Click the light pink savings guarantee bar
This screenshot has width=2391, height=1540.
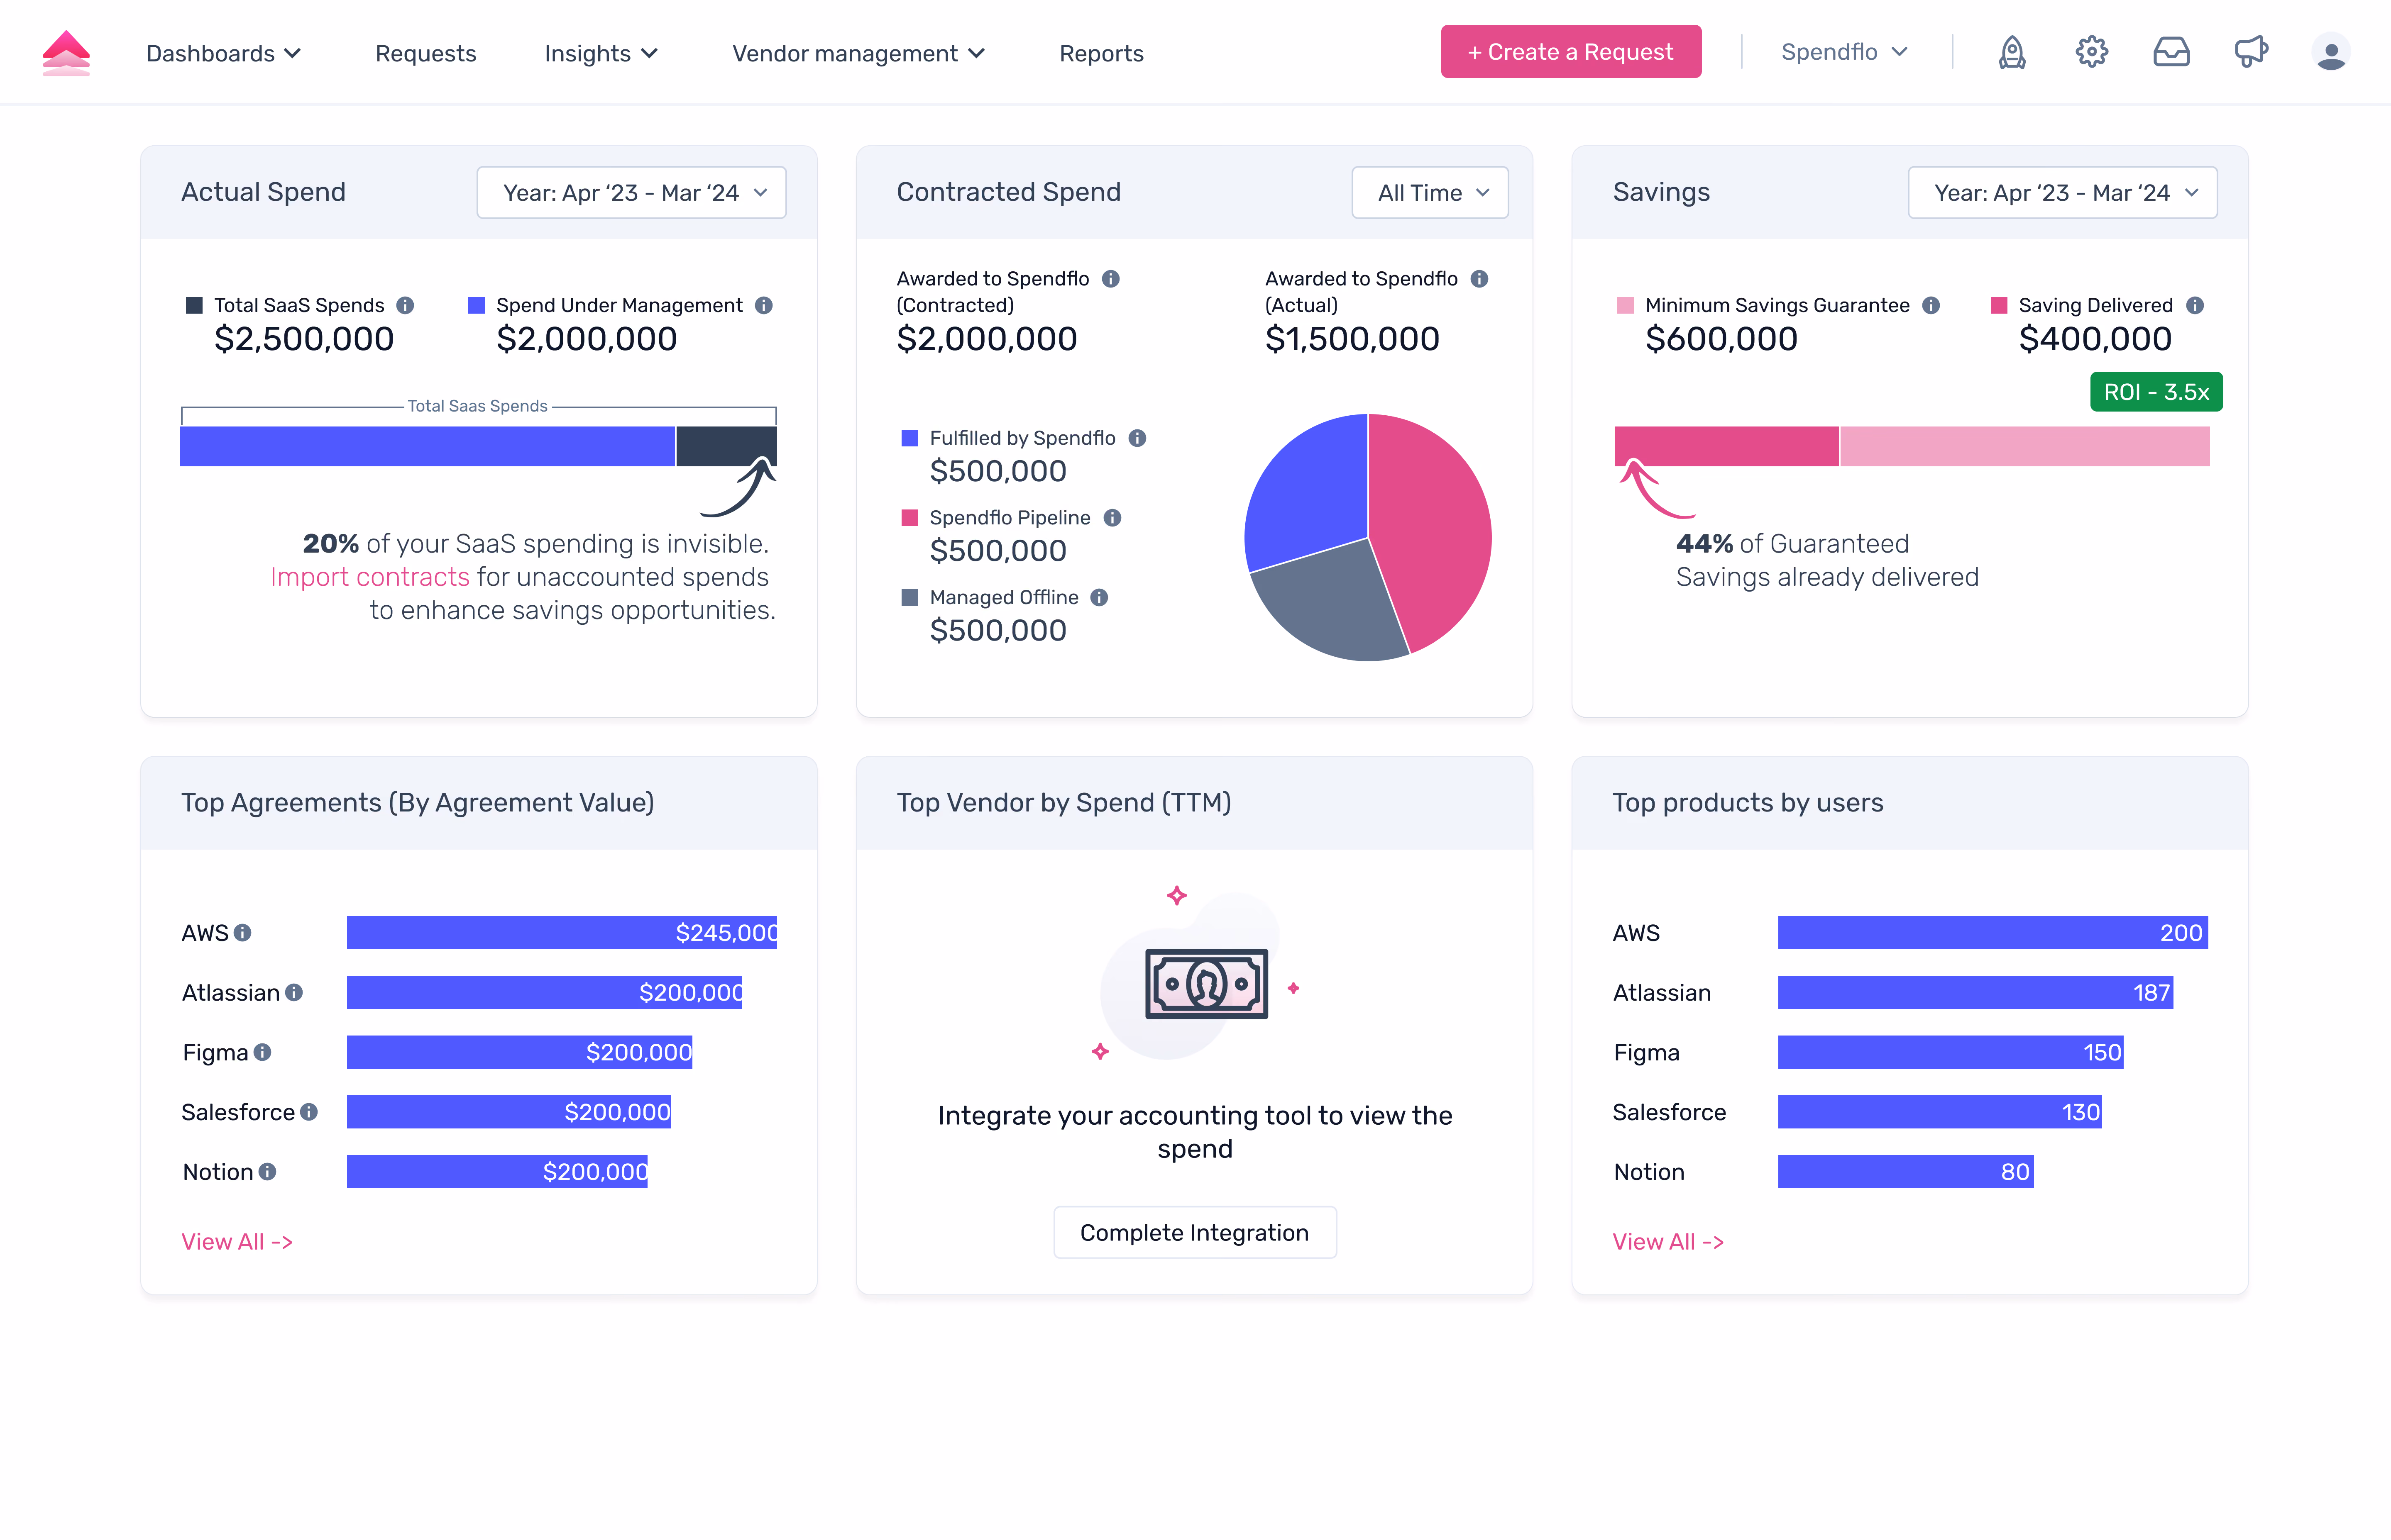(2025, 446)
